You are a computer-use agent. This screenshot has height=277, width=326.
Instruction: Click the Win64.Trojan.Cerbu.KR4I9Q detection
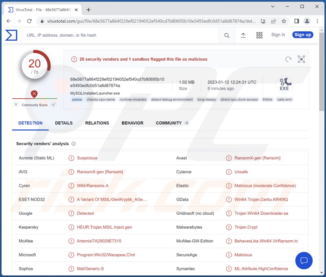click(x=261, y=199)
